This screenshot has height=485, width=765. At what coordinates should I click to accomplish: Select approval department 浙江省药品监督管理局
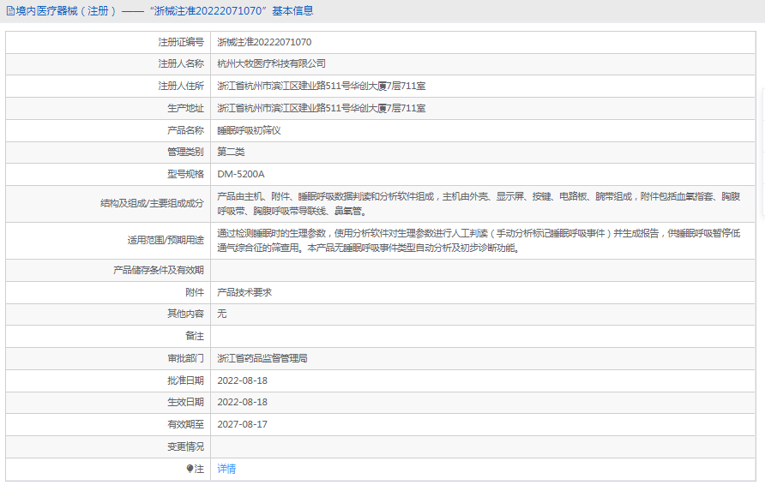262,359
